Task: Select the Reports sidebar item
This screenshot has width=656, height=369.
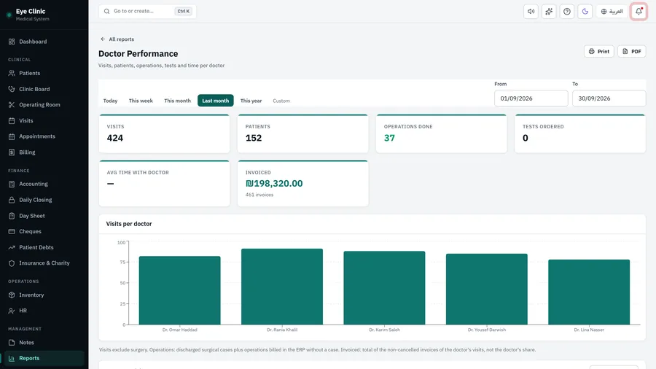Action: coord(42,358)
